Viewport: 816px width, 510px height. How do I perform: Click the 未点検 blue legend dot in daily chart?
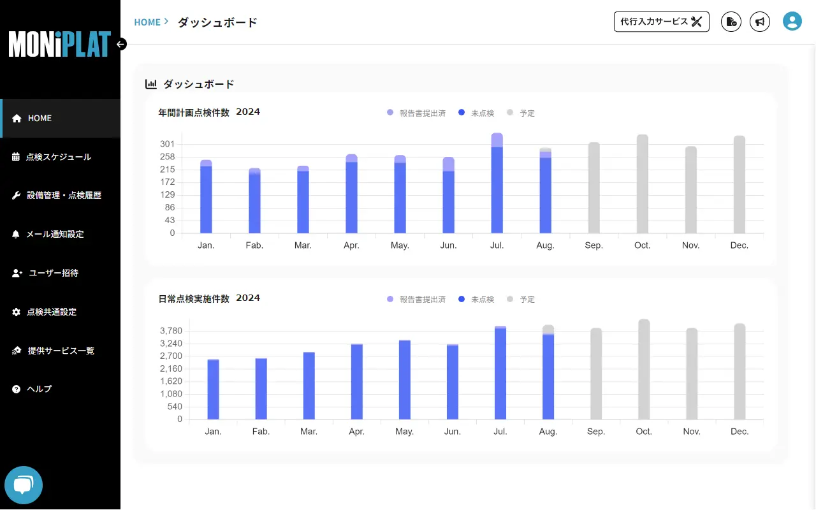(462, 299)
